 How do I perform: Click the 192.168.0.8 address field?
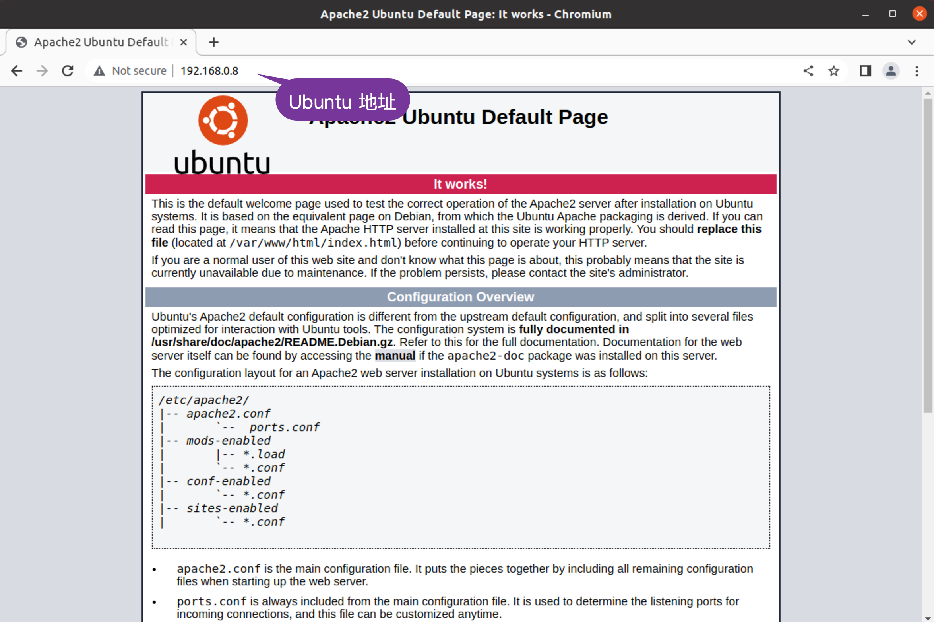209,71
